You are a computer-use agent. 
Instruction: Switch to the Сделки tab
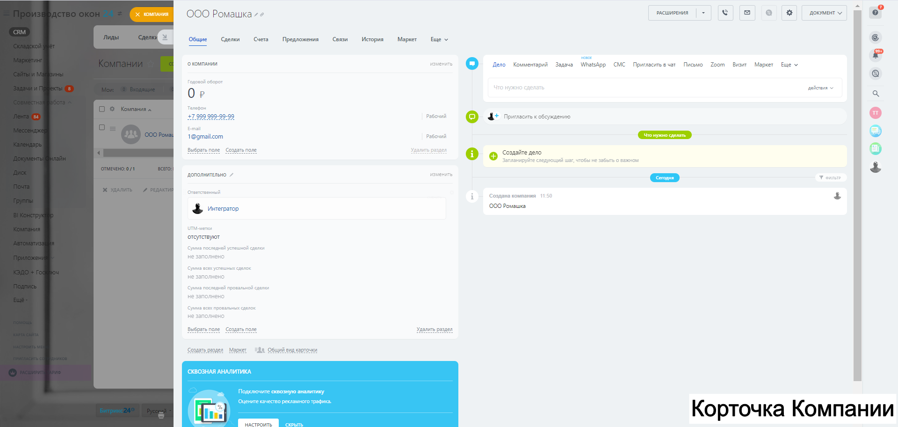pos(230,39)
